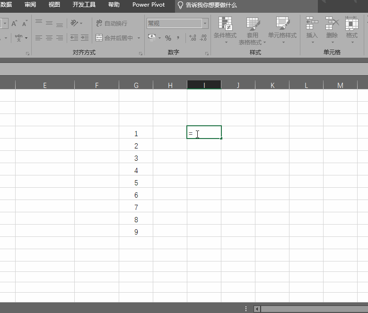Screen dimensions: 368x313
Task: Select column header I
Action: (204, 85)
